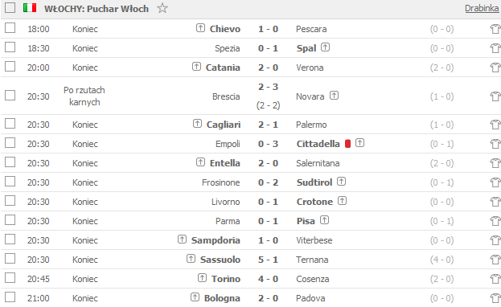The image size is (501, 307).
Task: Click the Italian flag icon in header
Action: [30, 8]
